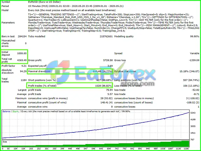
Task: Click the consecutive losses value 3 (-108.02)
Action: pos(193,98)
